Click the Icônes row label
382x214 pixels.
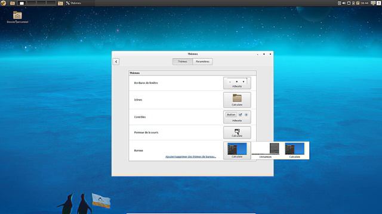[138, 100]
